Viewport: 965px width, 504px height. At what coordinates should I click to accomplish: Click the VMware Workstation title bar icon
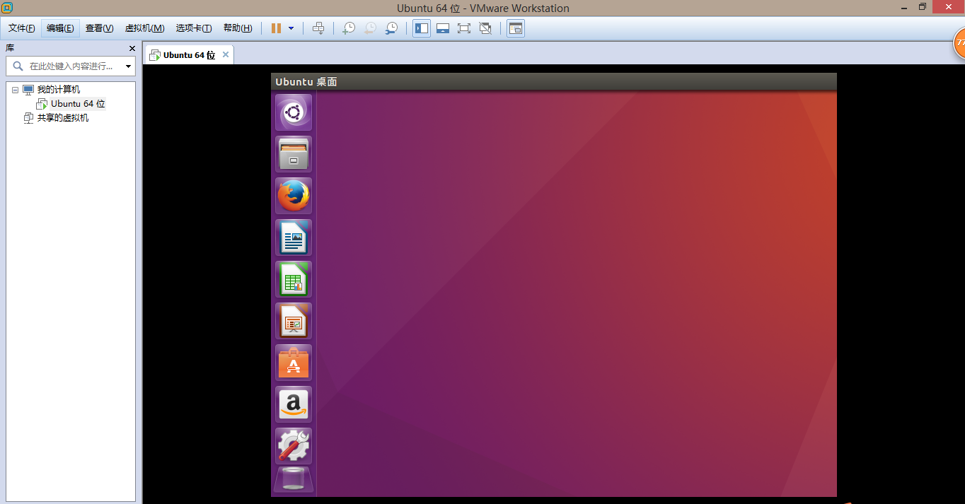pos(7,8)
